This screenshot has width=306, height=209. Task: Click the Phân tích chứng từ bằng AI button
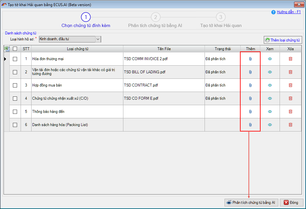click(251, 203)
